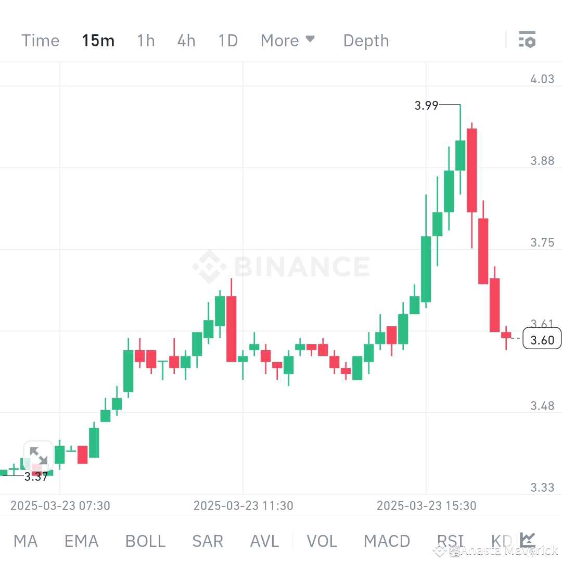The height and width of the screenshot is (562, 562).
Task: Open the chart settings icon
Action: pyautogui.click(x=528, y=39)
